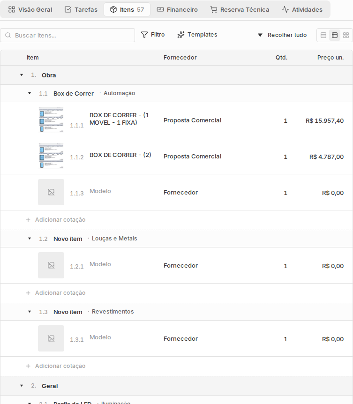Viewport: 353px width, 404px height.
Task: Click the Modelo field of item 1.1.3
Action: (100, 191)
